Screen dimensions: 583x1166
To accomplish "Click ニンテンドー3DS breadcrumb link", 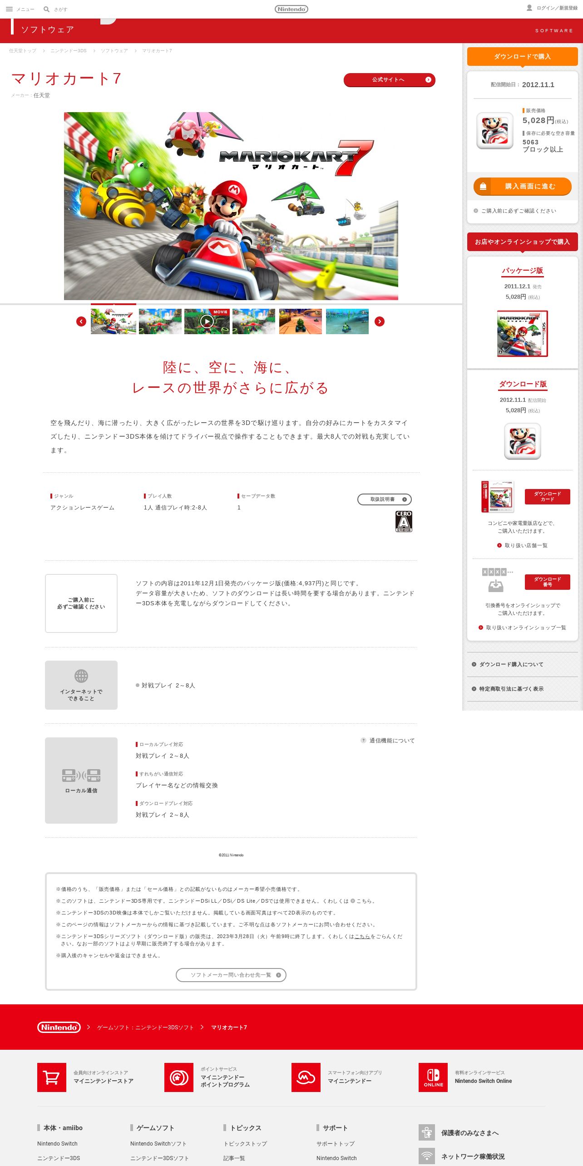I will [69, 51].
